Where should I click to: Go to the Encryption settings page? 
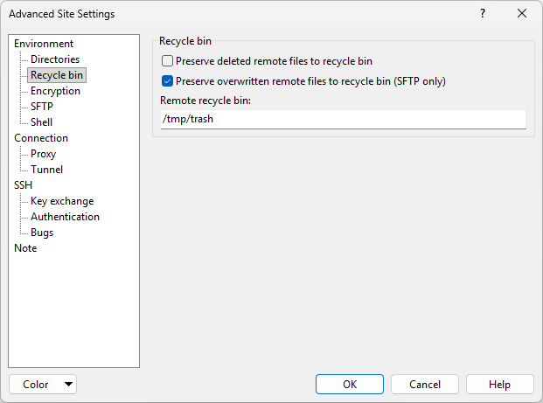pyautogui.click(x=55, y=91)
